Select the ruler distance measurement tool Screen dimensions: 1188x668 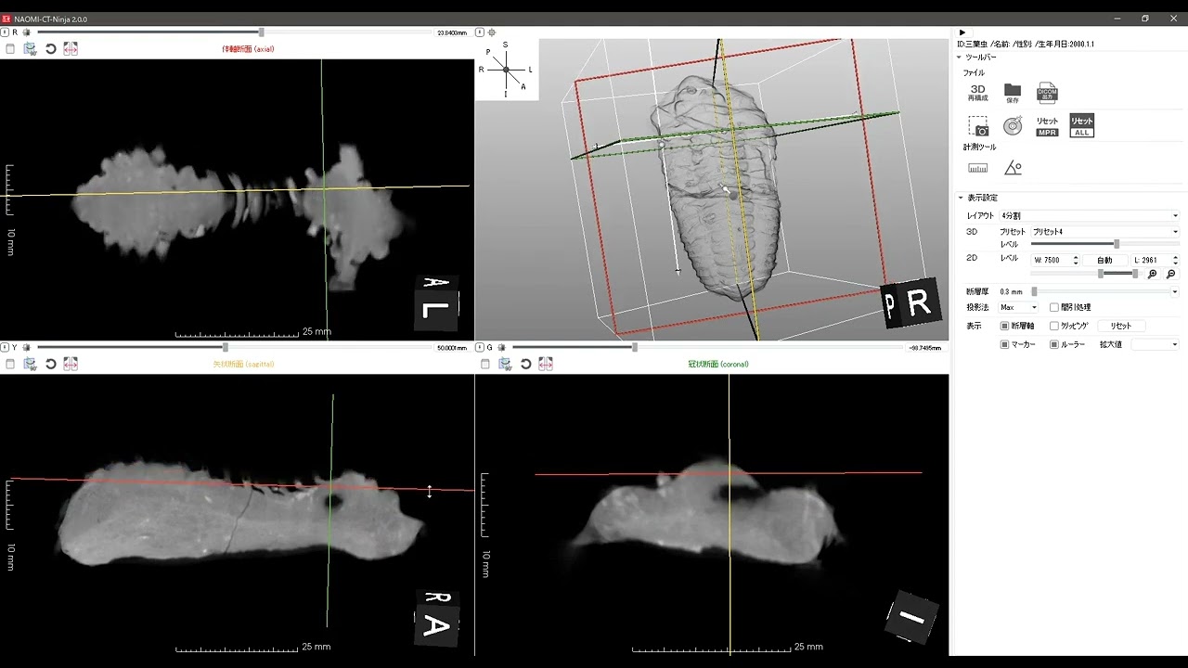pyautogui.click(x=977, y=168)
